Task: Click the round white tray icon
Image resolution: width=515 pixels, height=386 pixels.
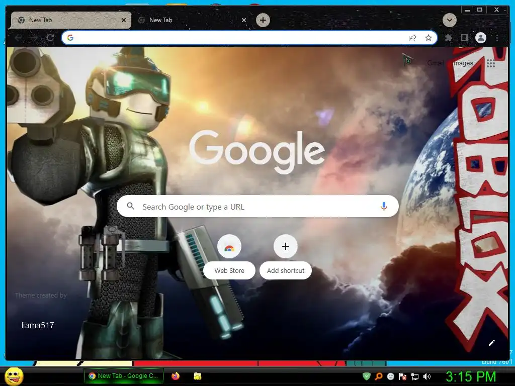Action: click(x=390, y=376)
